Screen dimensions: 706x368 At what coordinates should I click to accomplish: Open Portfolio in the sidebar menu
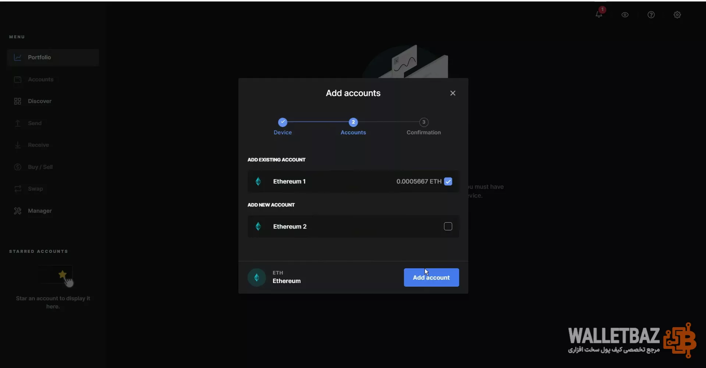pos(53,57)
